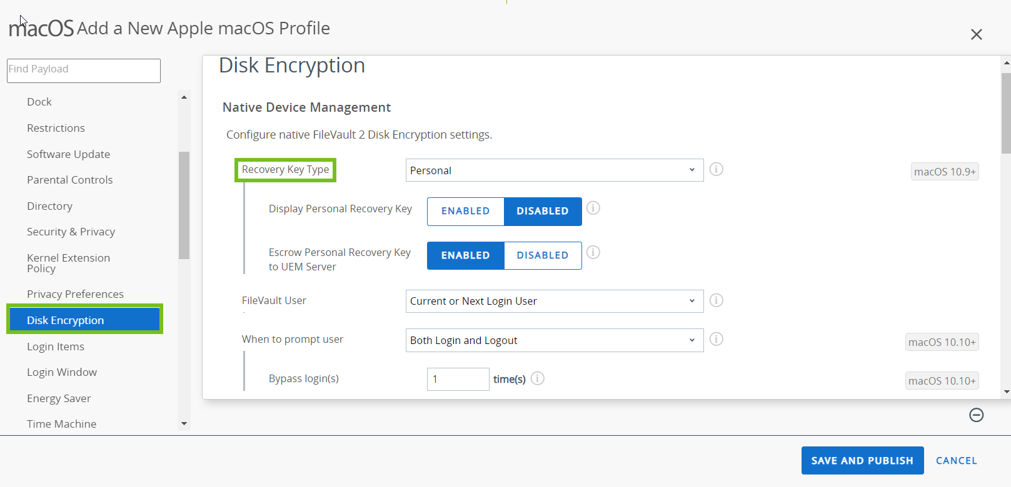Click macOS 10.10+ badge beside Bypass login(s)
This screenshot has height=487, width=1011.
[942, 381]
